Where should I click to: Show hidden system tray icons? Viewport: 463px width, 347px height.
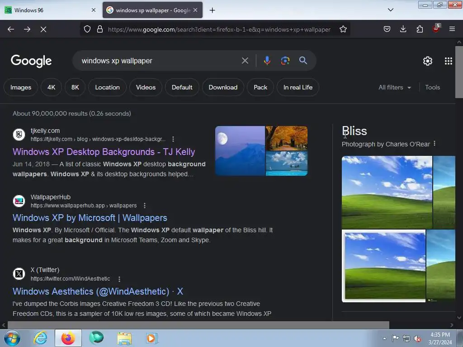pos(384,338)
